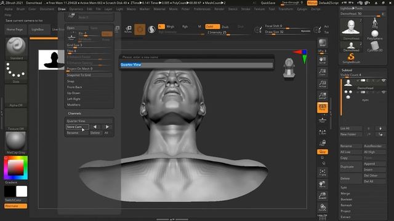The height and width of the screenshot is (221, 394).
Task: Click the Actual size icon
Action: (x=323, y=84)
